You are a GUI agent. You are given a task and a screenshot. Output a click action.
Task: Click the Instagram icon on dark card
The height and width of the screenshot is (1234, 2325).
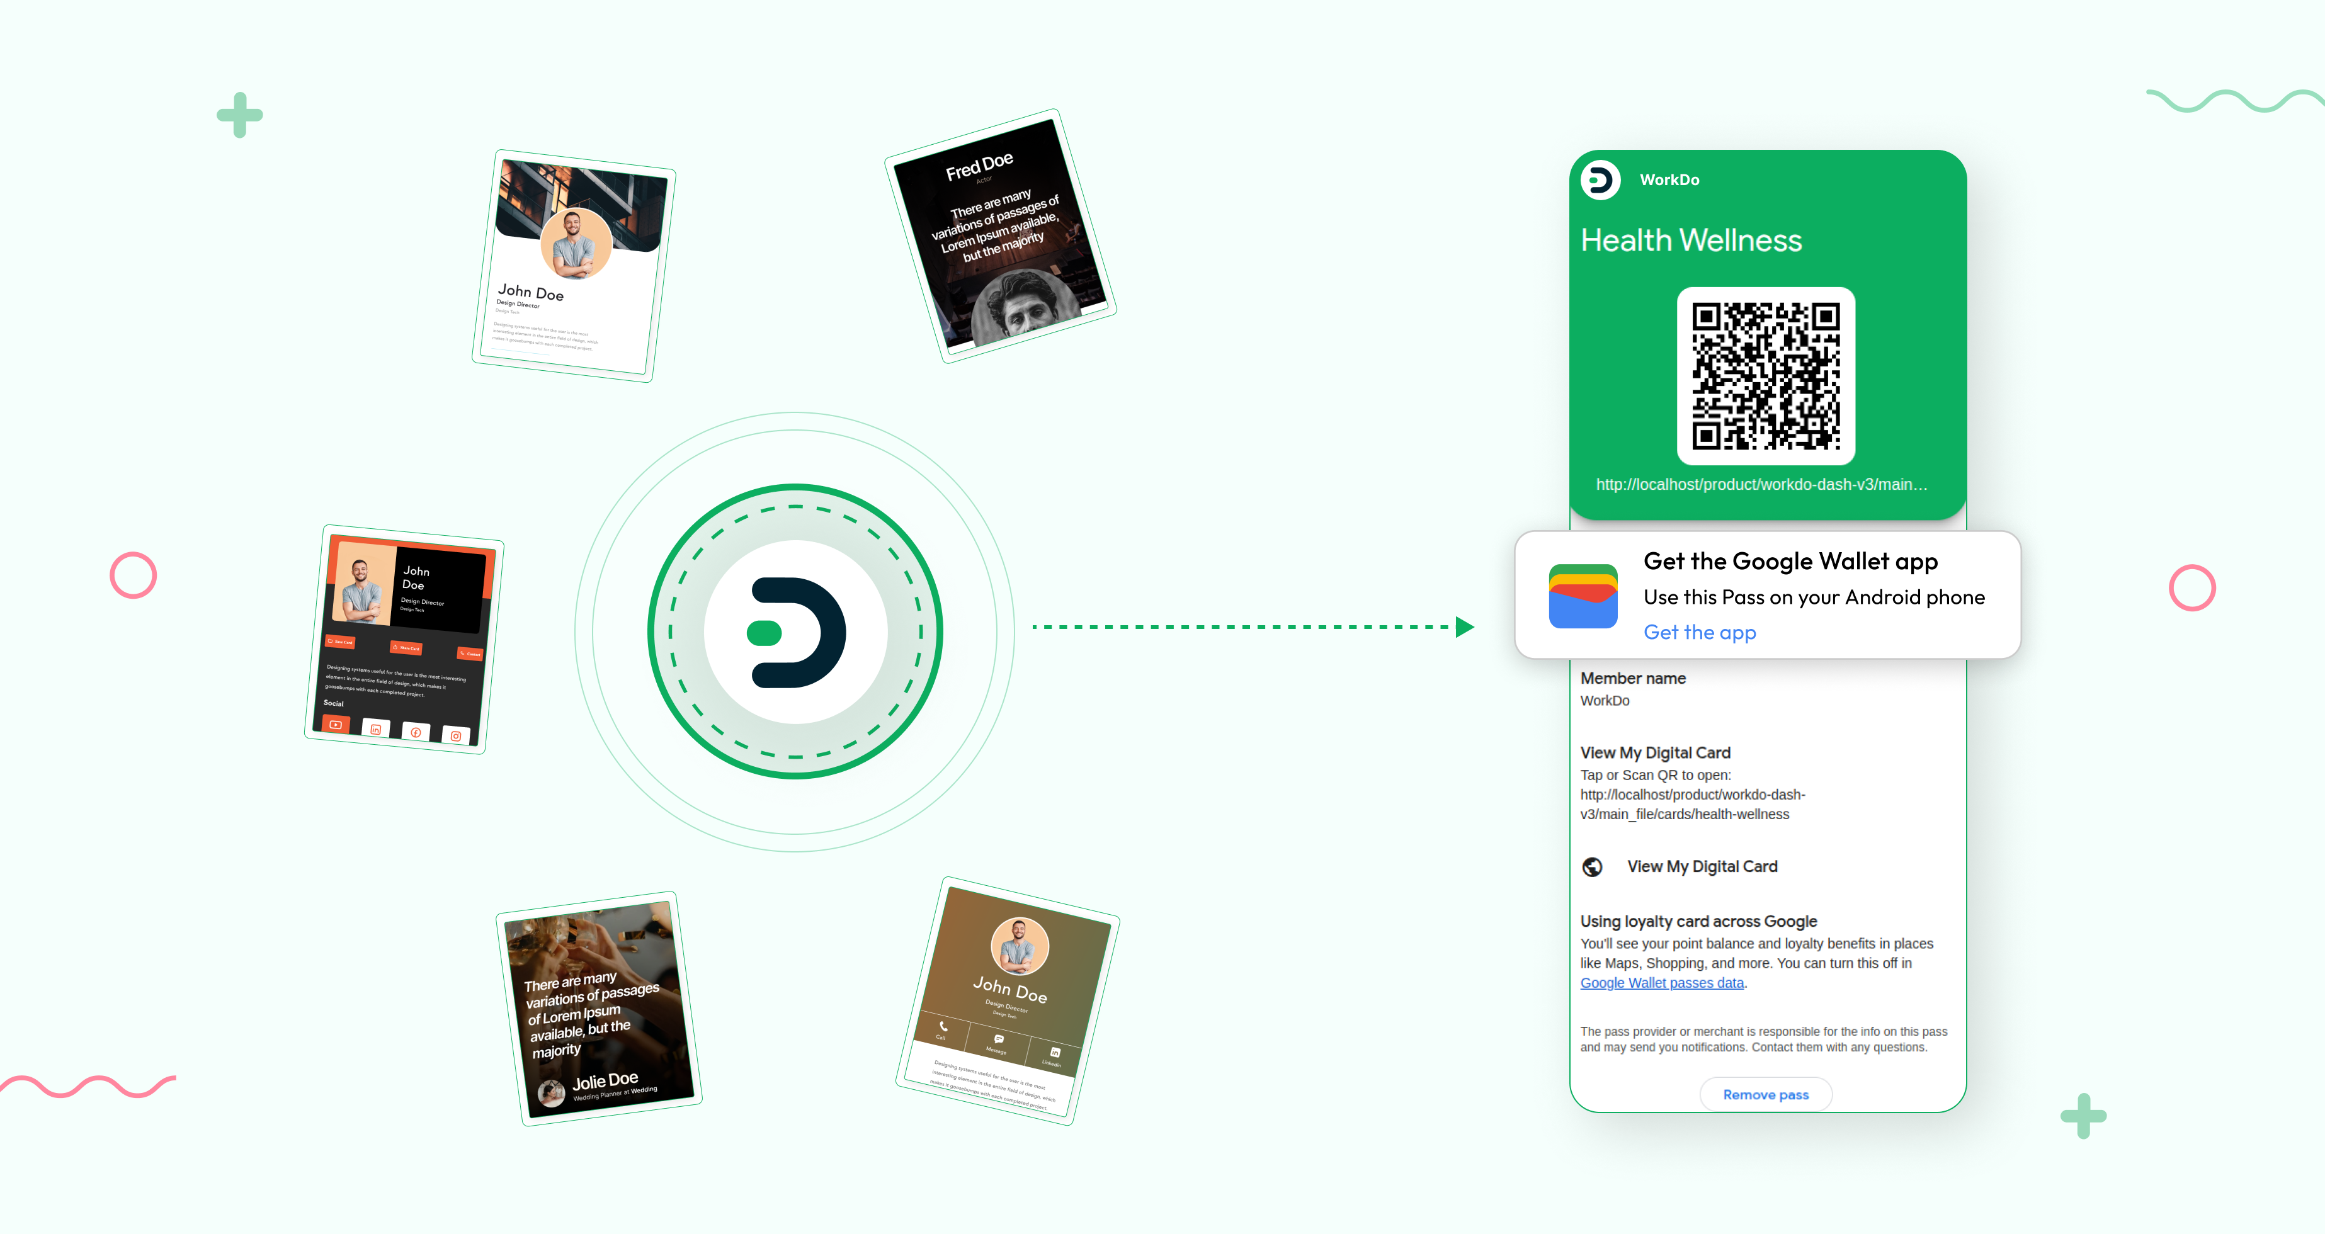(x=456, y=736)
